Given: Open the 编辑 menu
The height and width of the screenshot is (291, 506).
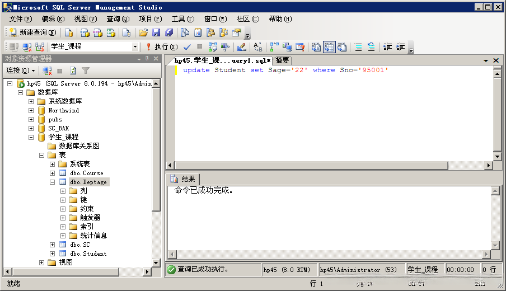Looking at the screenshot, I should (x=53, y=19).
